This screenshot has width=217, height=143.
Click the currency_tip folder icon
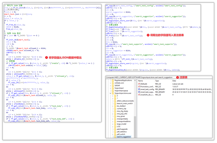[x=115, y=108]
